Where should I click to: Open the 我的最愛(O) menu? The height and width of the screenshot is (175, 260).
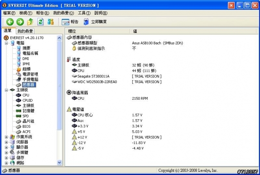63,13
